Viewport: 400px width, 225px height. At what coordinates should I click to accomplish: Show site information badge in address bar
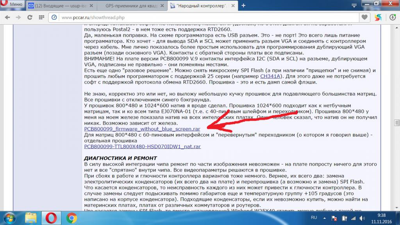click(54, 17)
